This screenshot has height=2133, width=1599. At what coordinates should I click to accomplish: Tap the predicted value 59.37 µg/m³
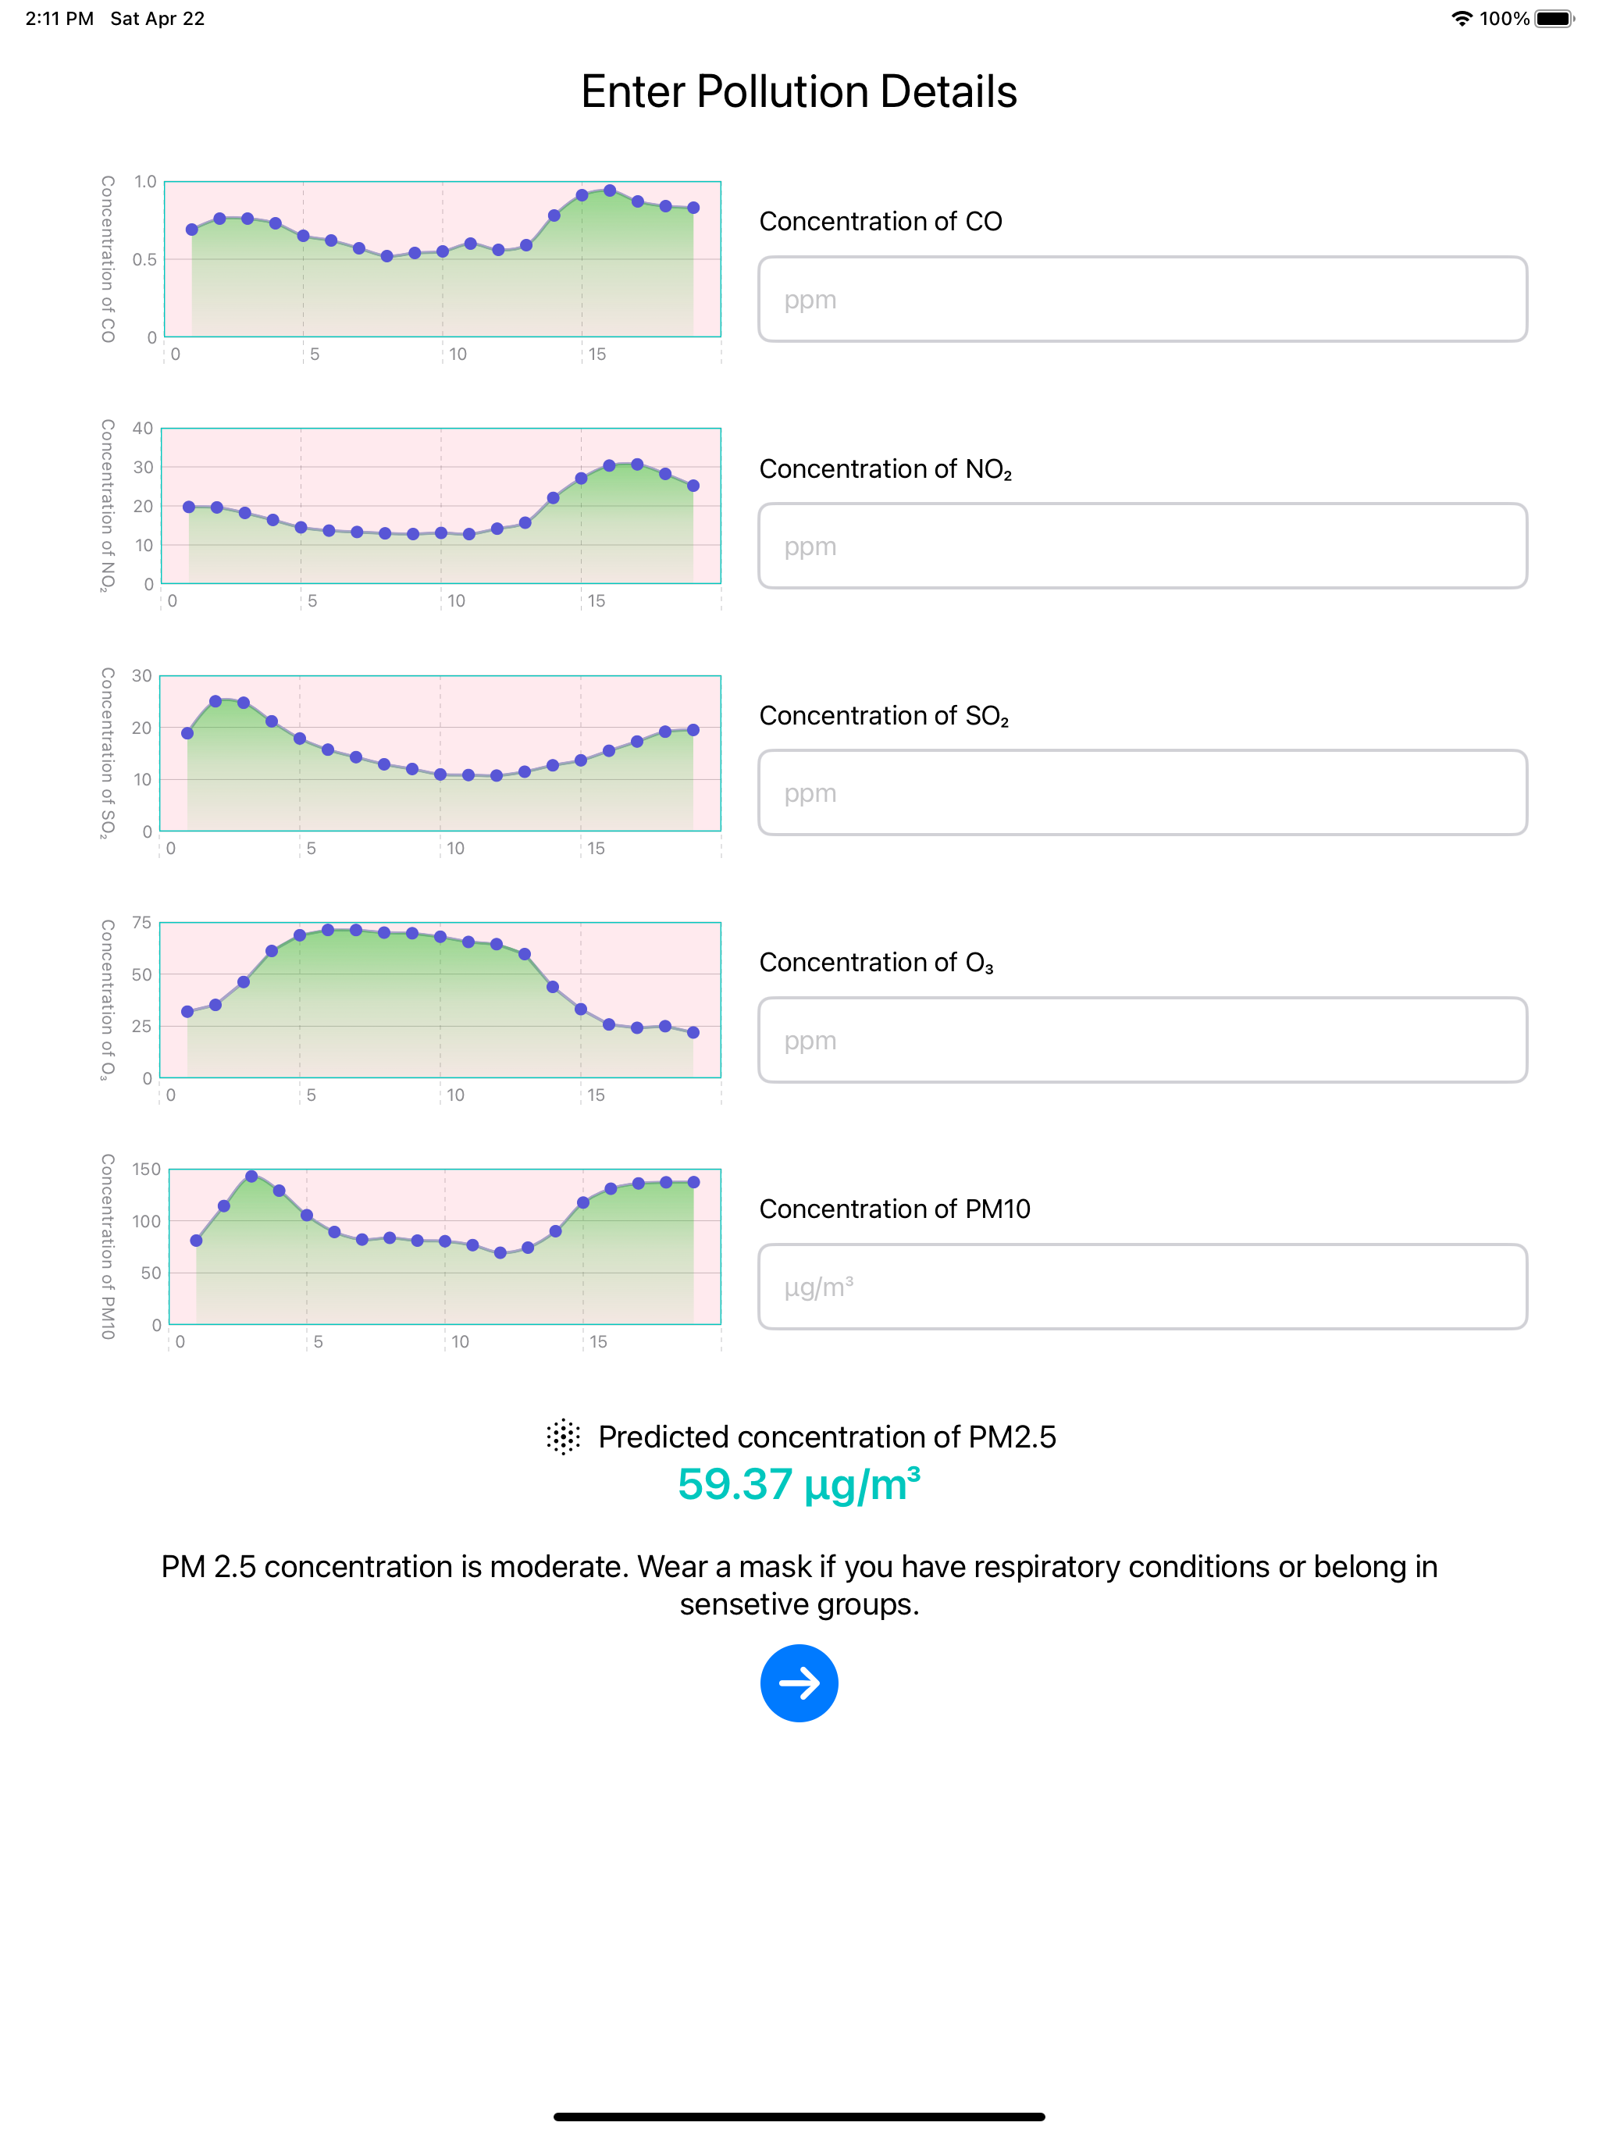[x=799, y=1484]
